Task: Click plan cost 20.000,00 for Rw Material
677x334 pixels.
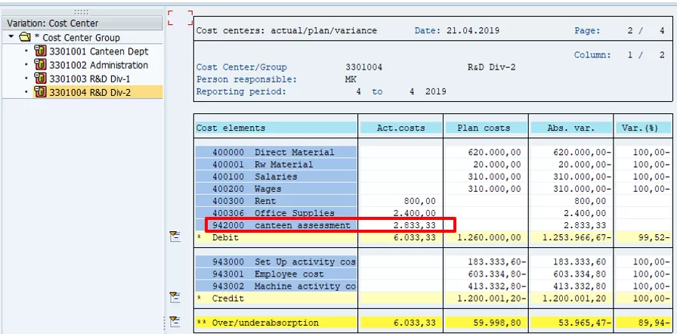Action: [x=497, y=164]
